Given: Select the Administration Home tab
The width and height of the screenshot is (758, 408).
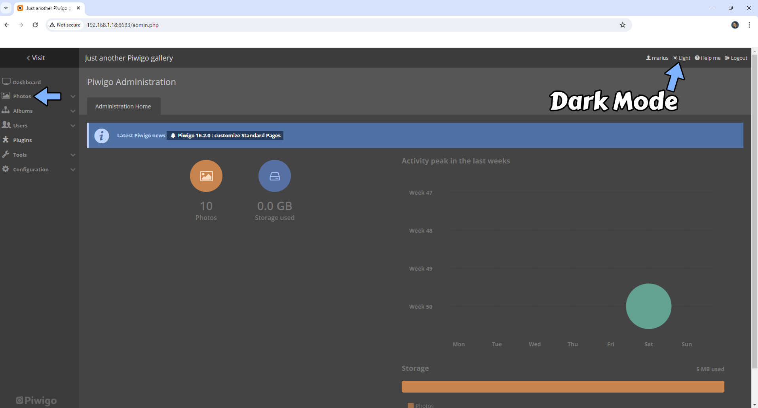Looking at the screenshot, I should 123,106.
